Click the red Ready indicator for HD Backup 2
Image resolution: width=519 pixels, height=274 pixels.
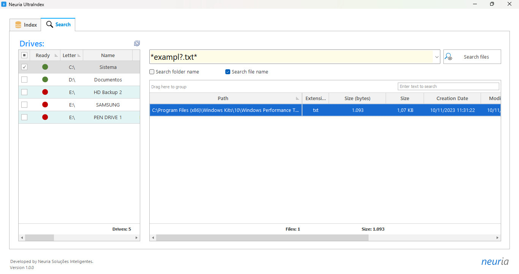(x=45, y=92)
